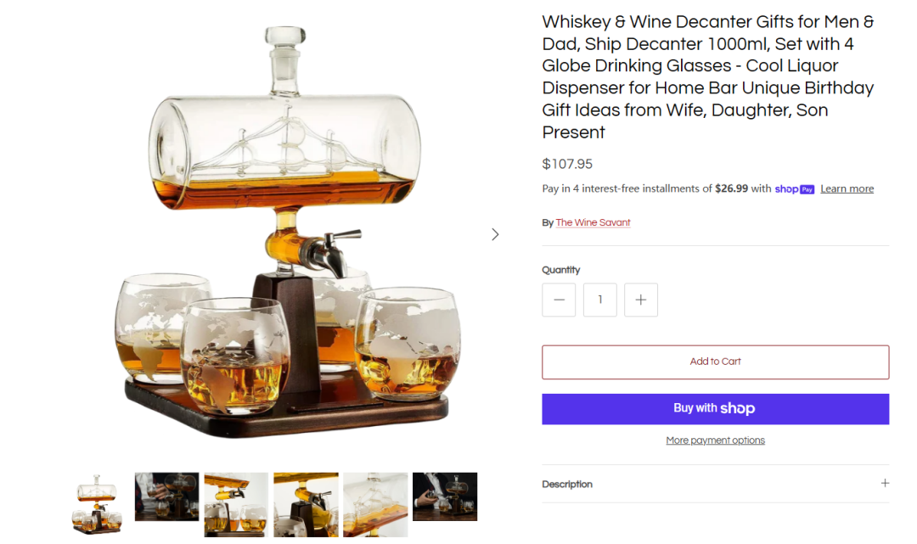Click Buy with Shop button
This screenshot has width=917, height=544.
tap(715, 408)
